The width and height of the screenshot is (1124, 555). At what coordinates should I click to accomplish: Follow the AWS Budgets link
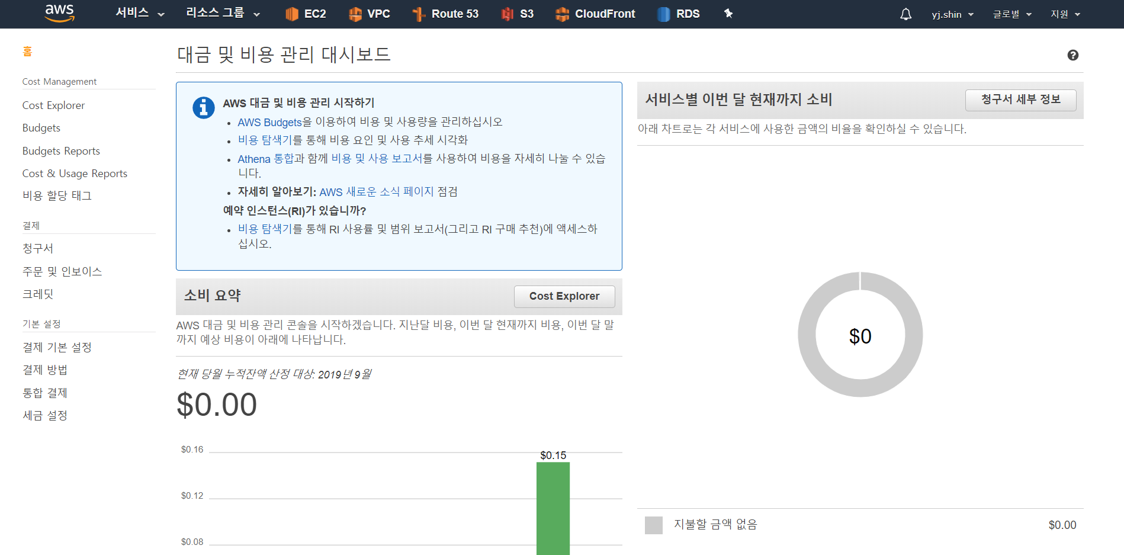coord(270,122)
